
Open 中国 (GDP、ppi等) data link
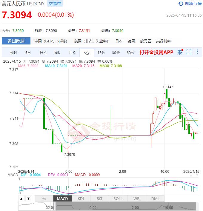pos(51,41)
